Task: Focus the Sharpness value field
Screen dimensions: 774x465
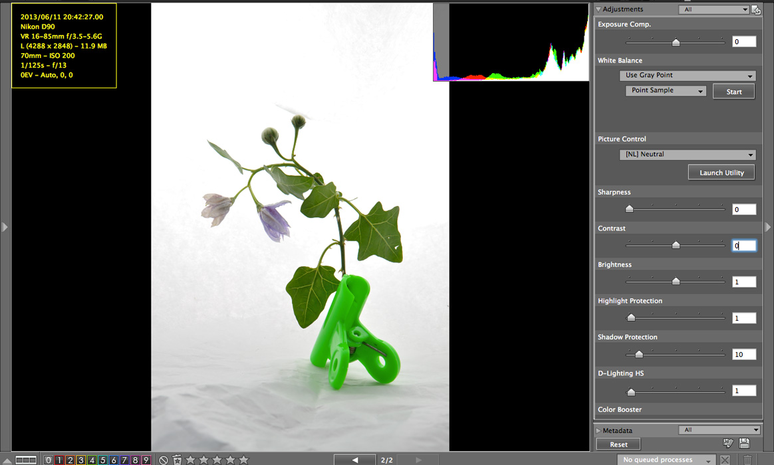Action: pyautogui.click(x=744, y=209)
